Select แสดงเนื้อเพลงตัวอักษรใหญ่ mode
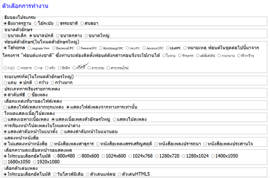Image resolution: width=270 pixels, height=178 pixels. click(x=53, y=119)
